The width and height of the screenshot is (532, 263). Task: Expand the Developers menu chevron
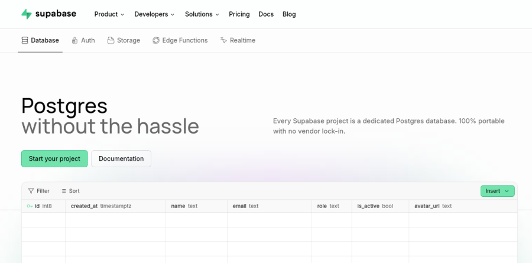[x=173, y=15]
